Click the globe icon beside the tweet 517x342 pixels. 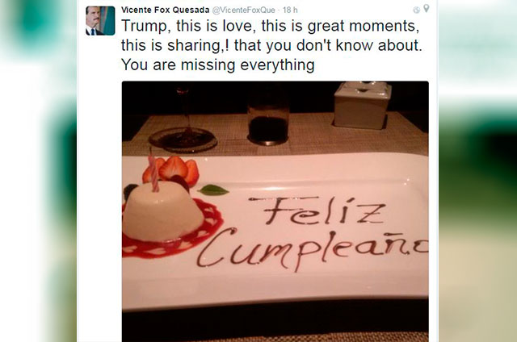[x=416, y=10]
